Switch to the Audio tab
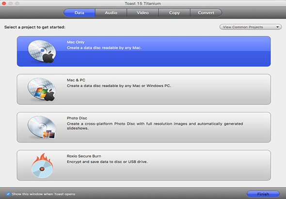Screen dimensions: 286x199 111,13
